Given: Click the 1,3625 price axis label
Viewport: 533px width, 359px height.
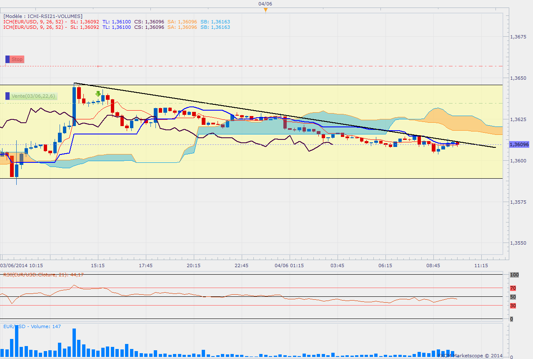Looking at the screenshot, I should 518,119.
